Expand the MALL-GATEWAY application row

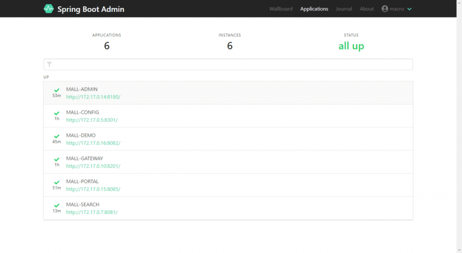click(x=228, y=162)
